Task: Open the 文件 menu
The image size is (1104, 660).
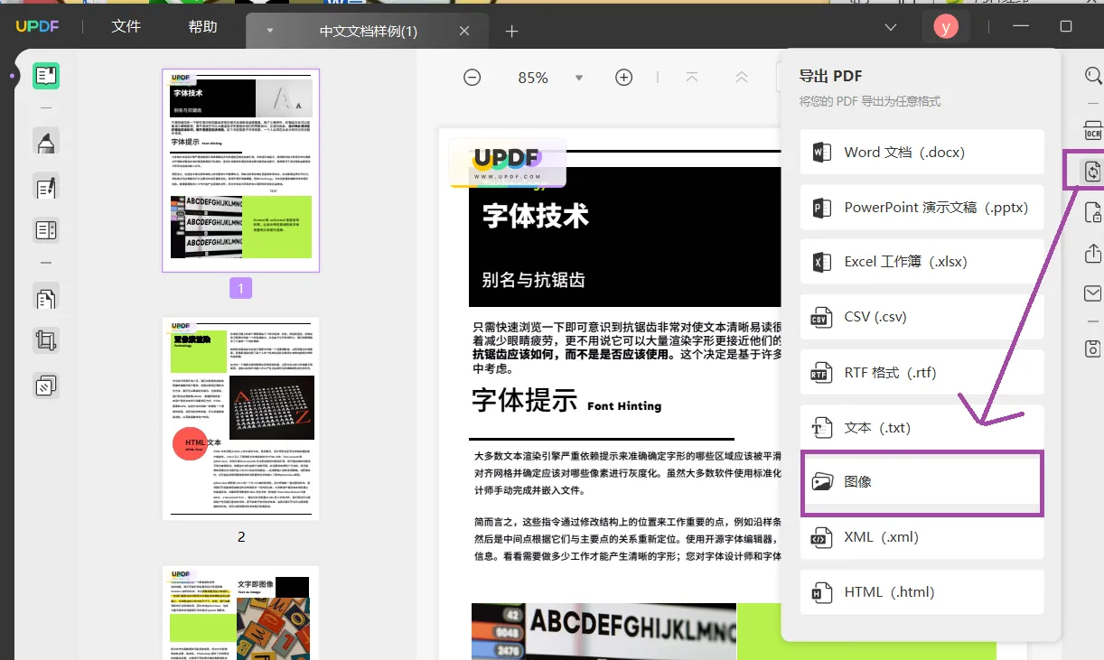Action: (x=126, y=27)
